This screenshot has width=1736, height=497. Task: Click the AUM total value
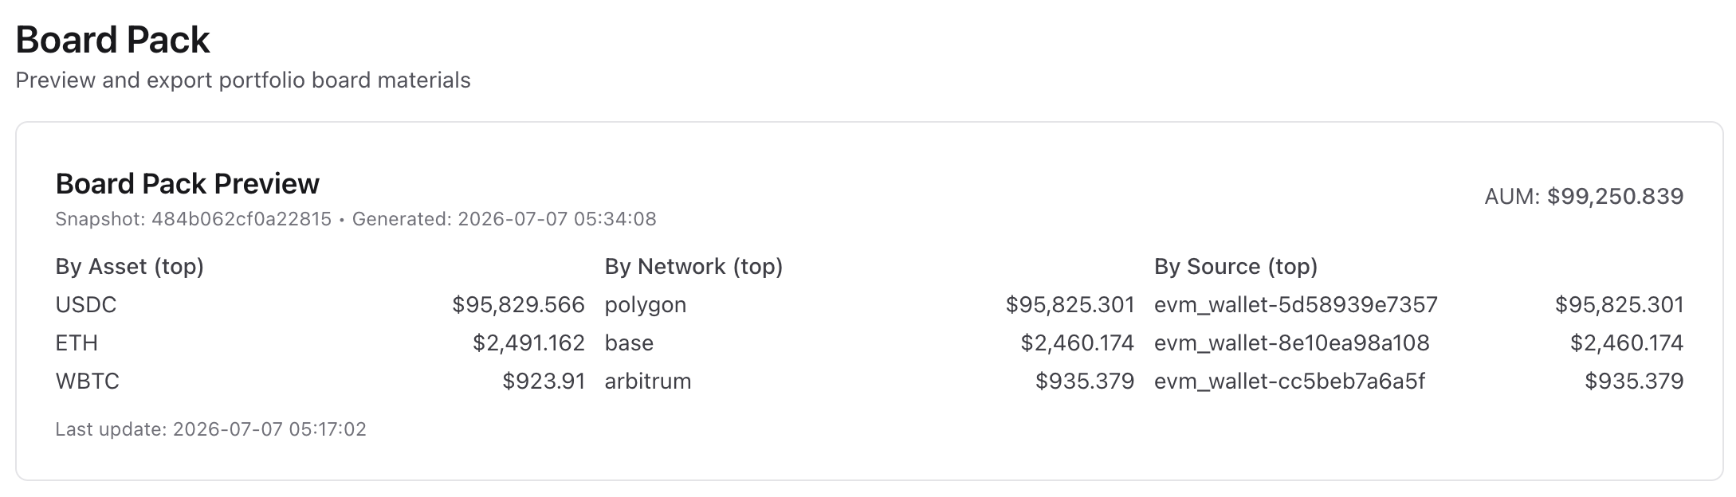click(1584, 197)
